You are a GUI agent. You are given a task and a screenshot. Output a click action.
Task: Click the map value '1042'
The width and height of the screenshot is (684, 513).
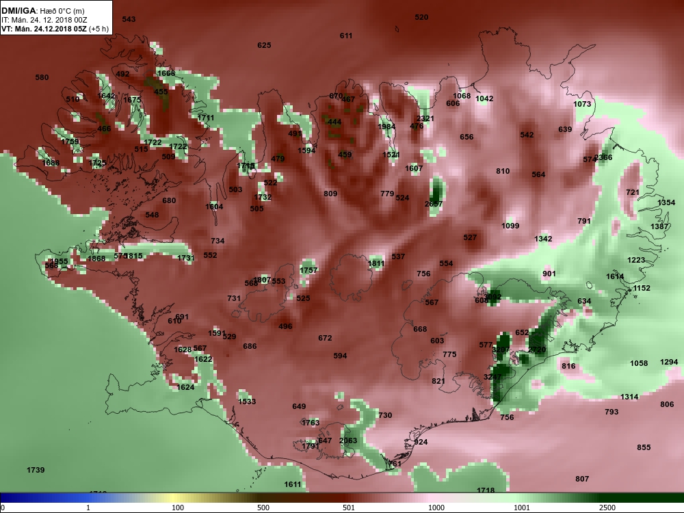(485, 99)
